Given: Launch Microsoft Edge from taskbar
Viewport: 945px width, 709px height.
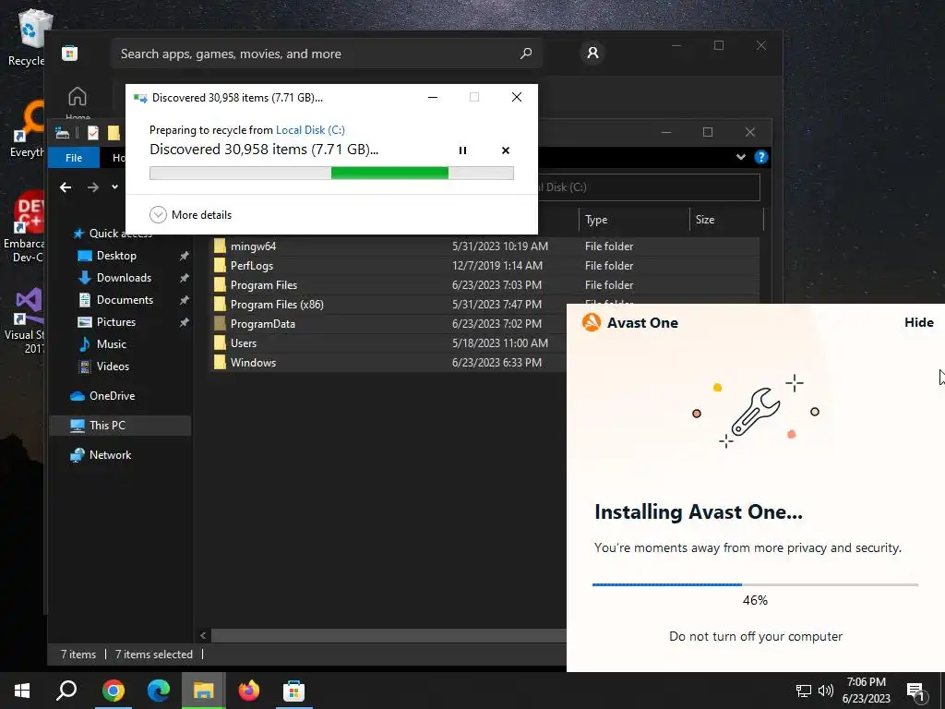Looking at the screenshot, I should click(158, 691).
